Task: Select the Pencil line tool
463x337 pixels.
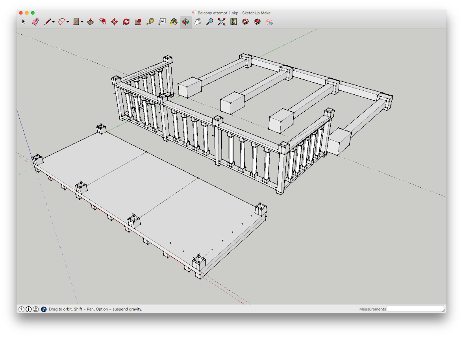Action: point(48,22)
